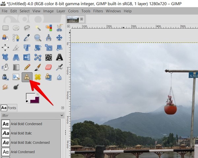Select the Zoom magnifier tool
This screenshot has width=198, height=158.
point(38,38)
